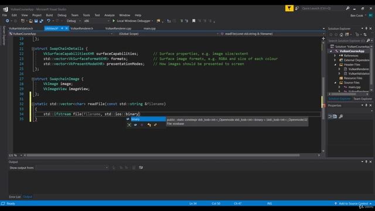Toggle the last IntelliSense filter icon

pos(155,125)
